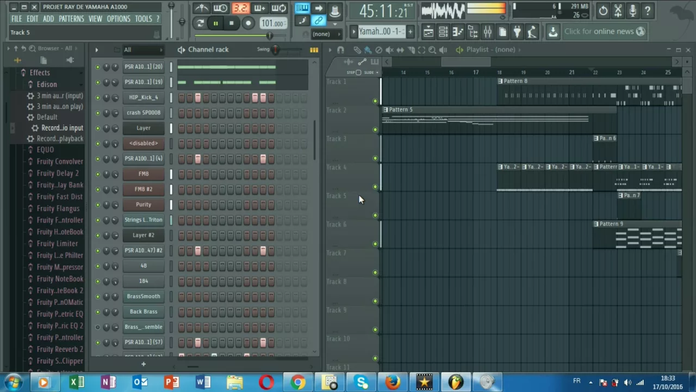Toggle Track 5 mute LED in playlist

[x=375, y=215]
